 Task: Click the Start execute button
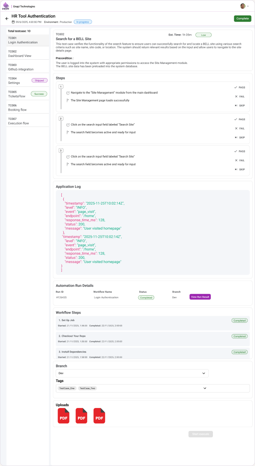tap(201, 434)
